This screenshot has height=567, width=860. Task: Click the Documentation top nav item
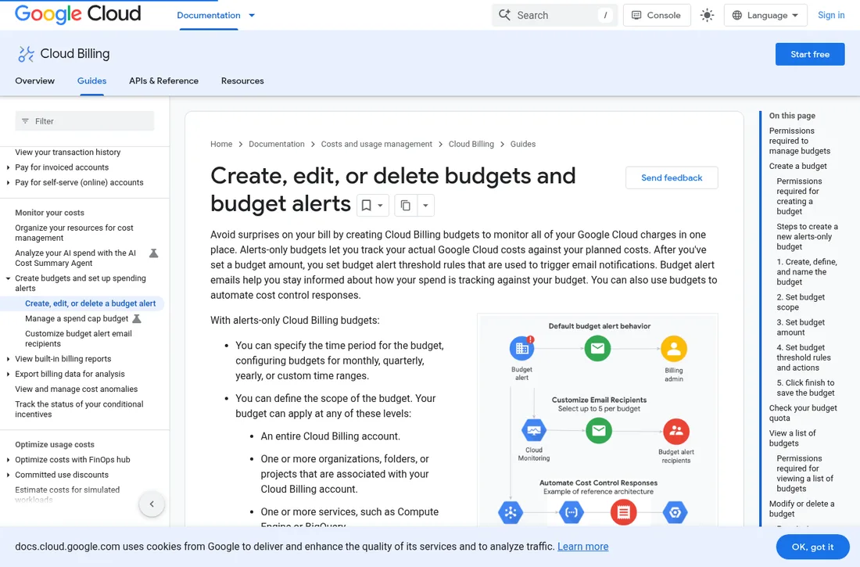pyautogui.click(x=209, y=16)
